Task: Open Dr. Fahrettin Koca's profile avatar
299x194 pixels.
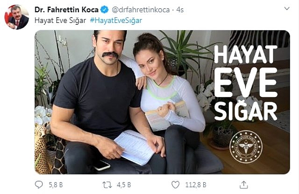Action: tap(18, 18)
